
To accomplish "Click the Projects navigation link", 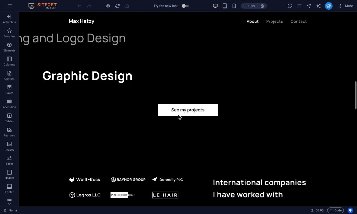I will tap(274, 21).
